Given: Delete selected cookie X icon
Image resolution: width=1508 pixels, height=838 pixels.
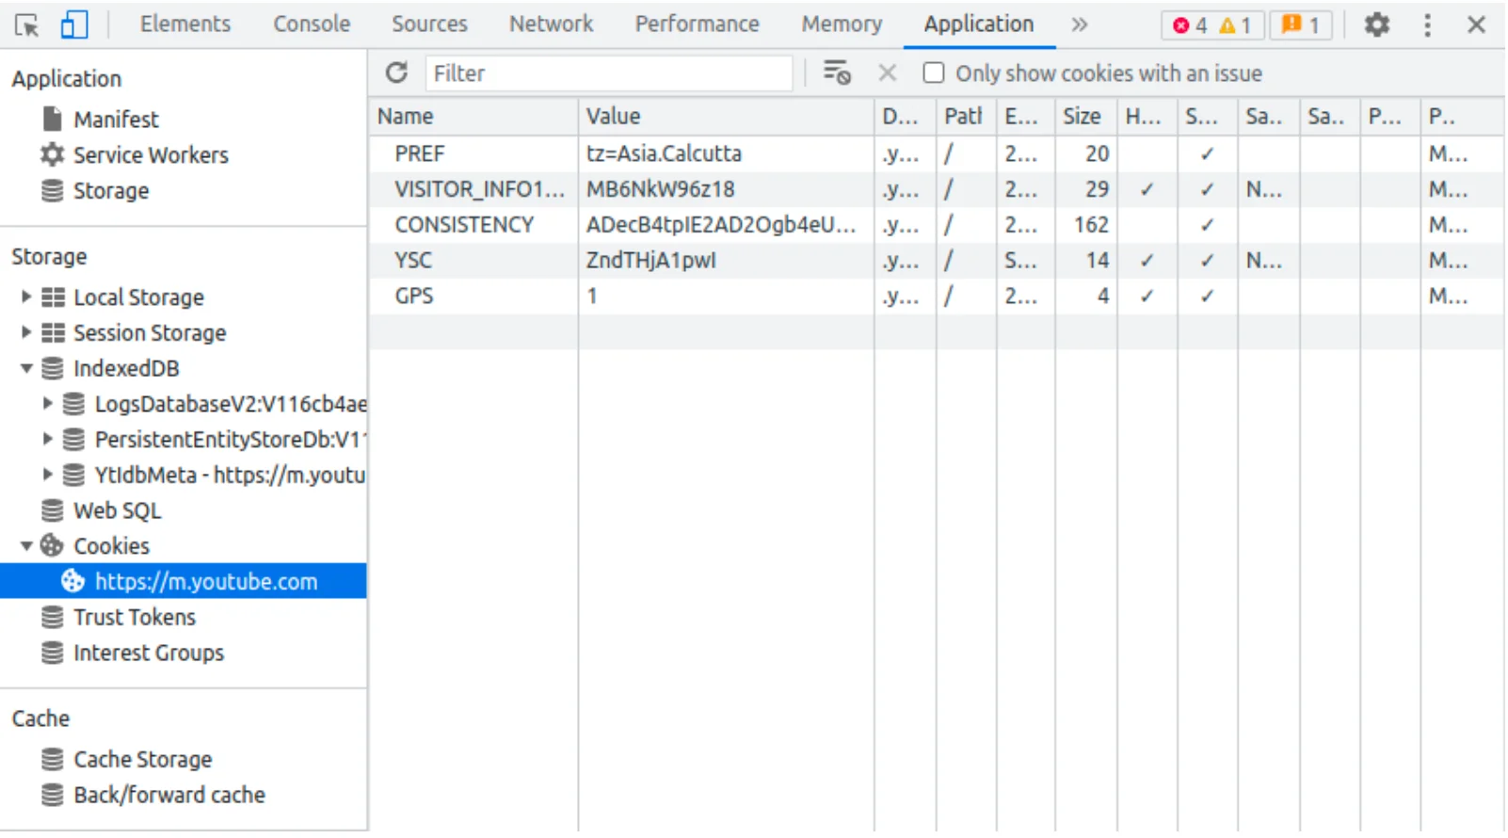Looking at the screenshot, I should click(x=887, y=73).
